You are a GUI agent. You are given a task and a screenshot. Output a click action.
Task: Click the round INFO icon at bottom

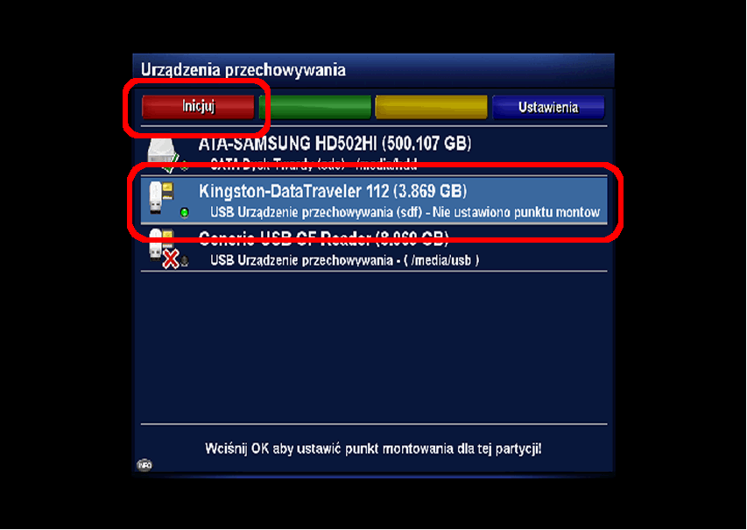pyautogui.click(x=144, y=464)
